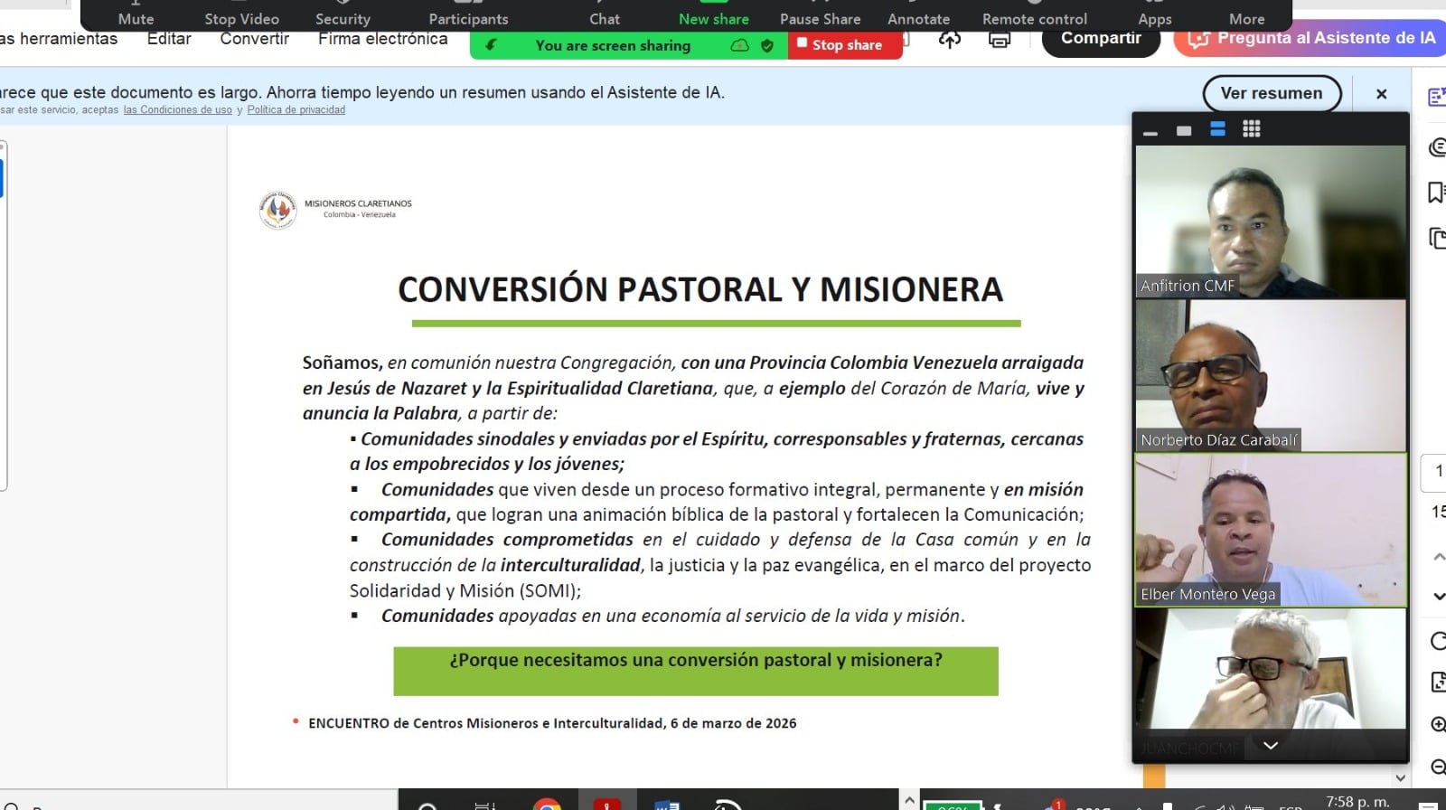The height and width of the screenshot is (810, 1446).
Task: Select Elber Montero Vega's video thumbnail
Action: coord(1270,529)
